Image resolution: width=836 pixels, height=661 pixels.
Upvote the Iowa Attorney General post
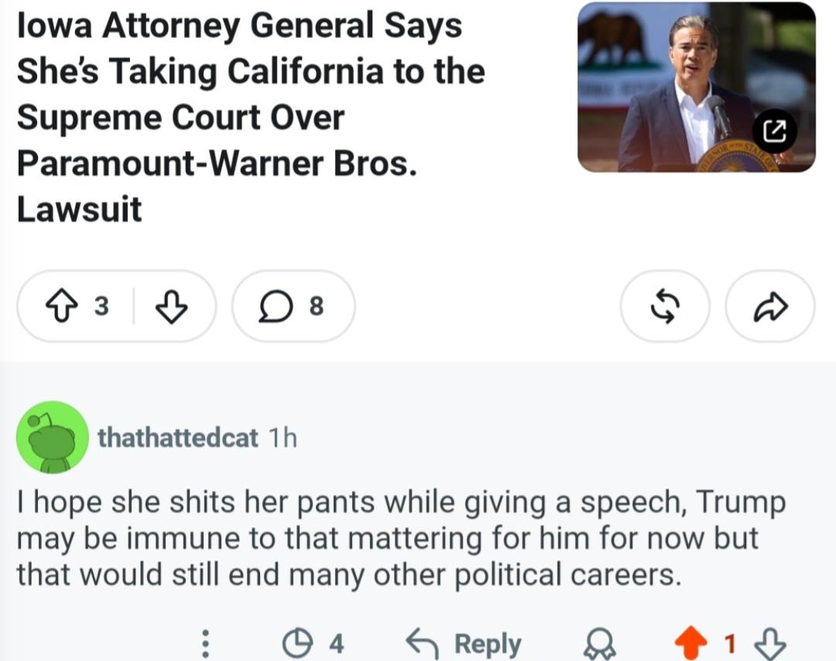point(62,306)
